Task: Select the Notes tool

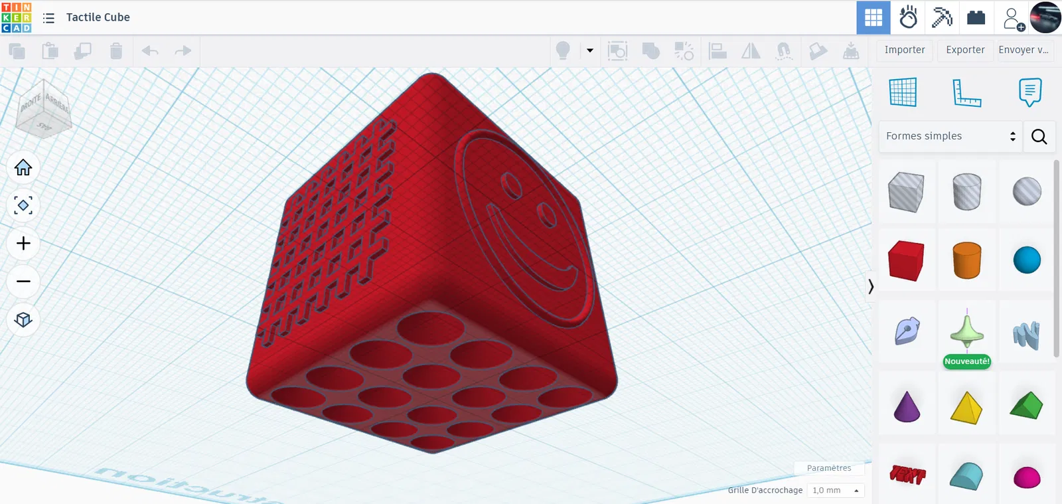Action: [1029, 92]
